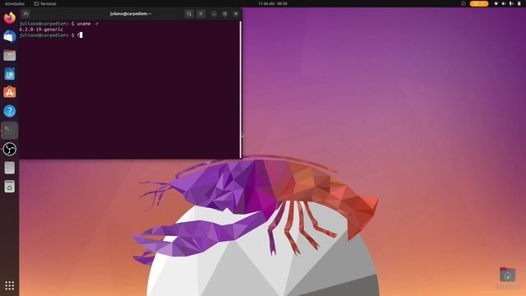This screenshot has width=526, height=296.
Task: Expand the terminal title dropdown arrow
Action: (x=150, y=14)
